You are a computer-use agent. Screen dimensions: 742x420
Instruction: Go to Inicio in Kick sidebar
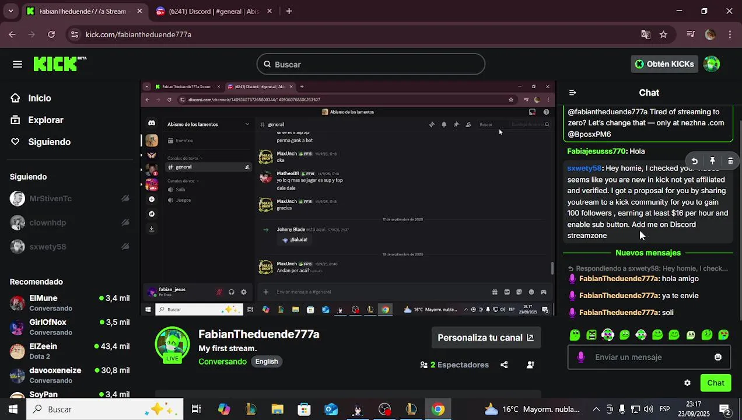(40, 98)
